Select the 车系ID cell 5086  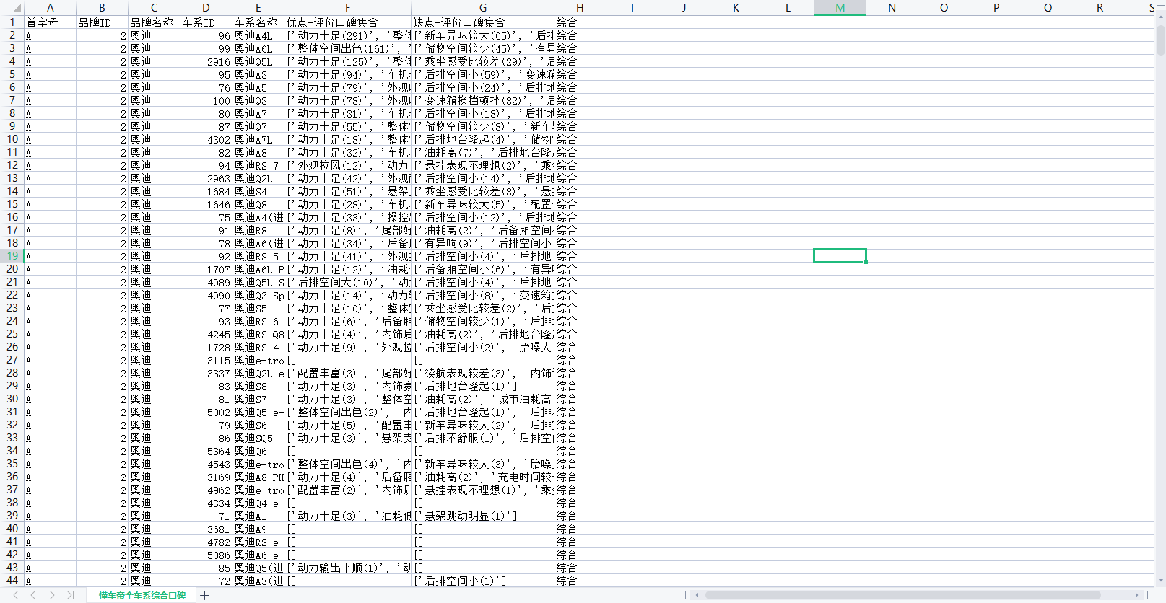[x=206, y=555]
